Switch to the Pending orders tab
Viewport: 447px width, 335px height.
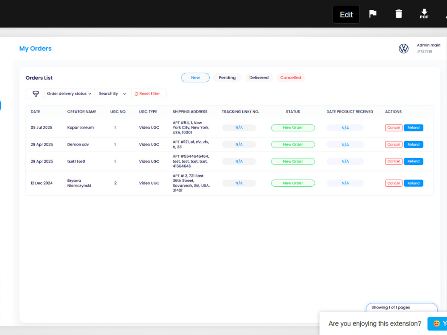tap(227, 77)
